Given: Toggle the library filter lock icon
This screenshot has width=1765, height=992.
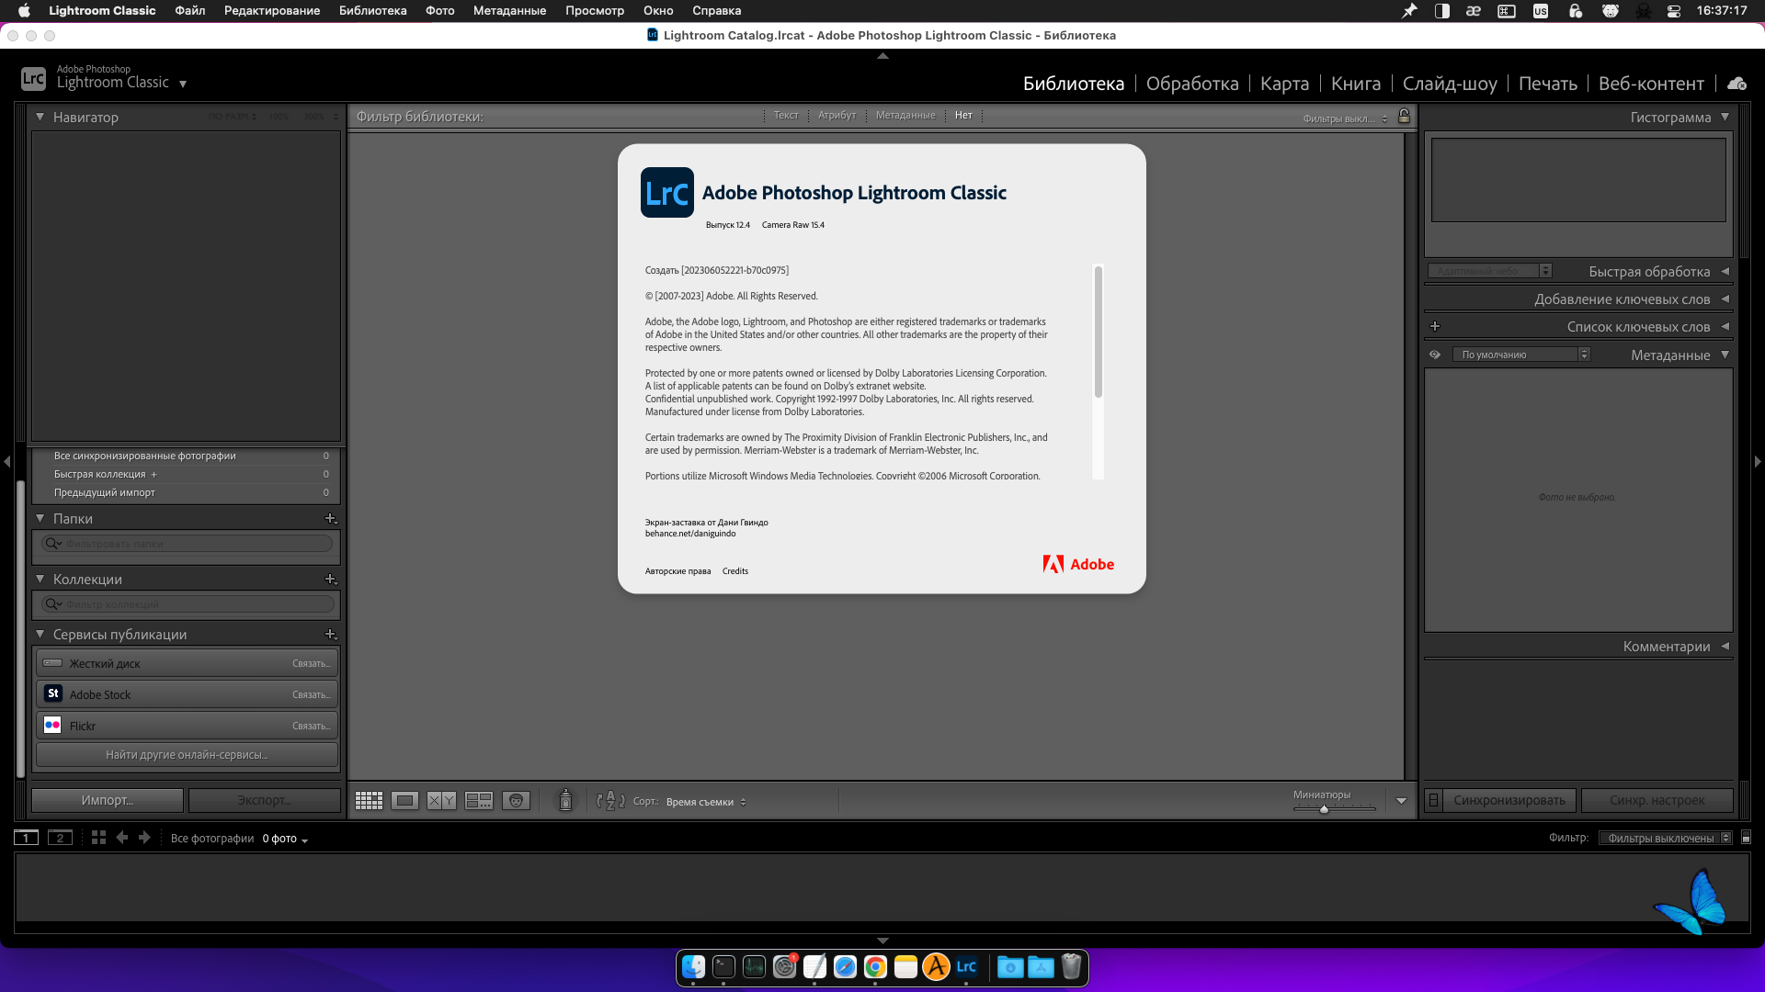Looking at the screenshot, I should (1404, 116).
